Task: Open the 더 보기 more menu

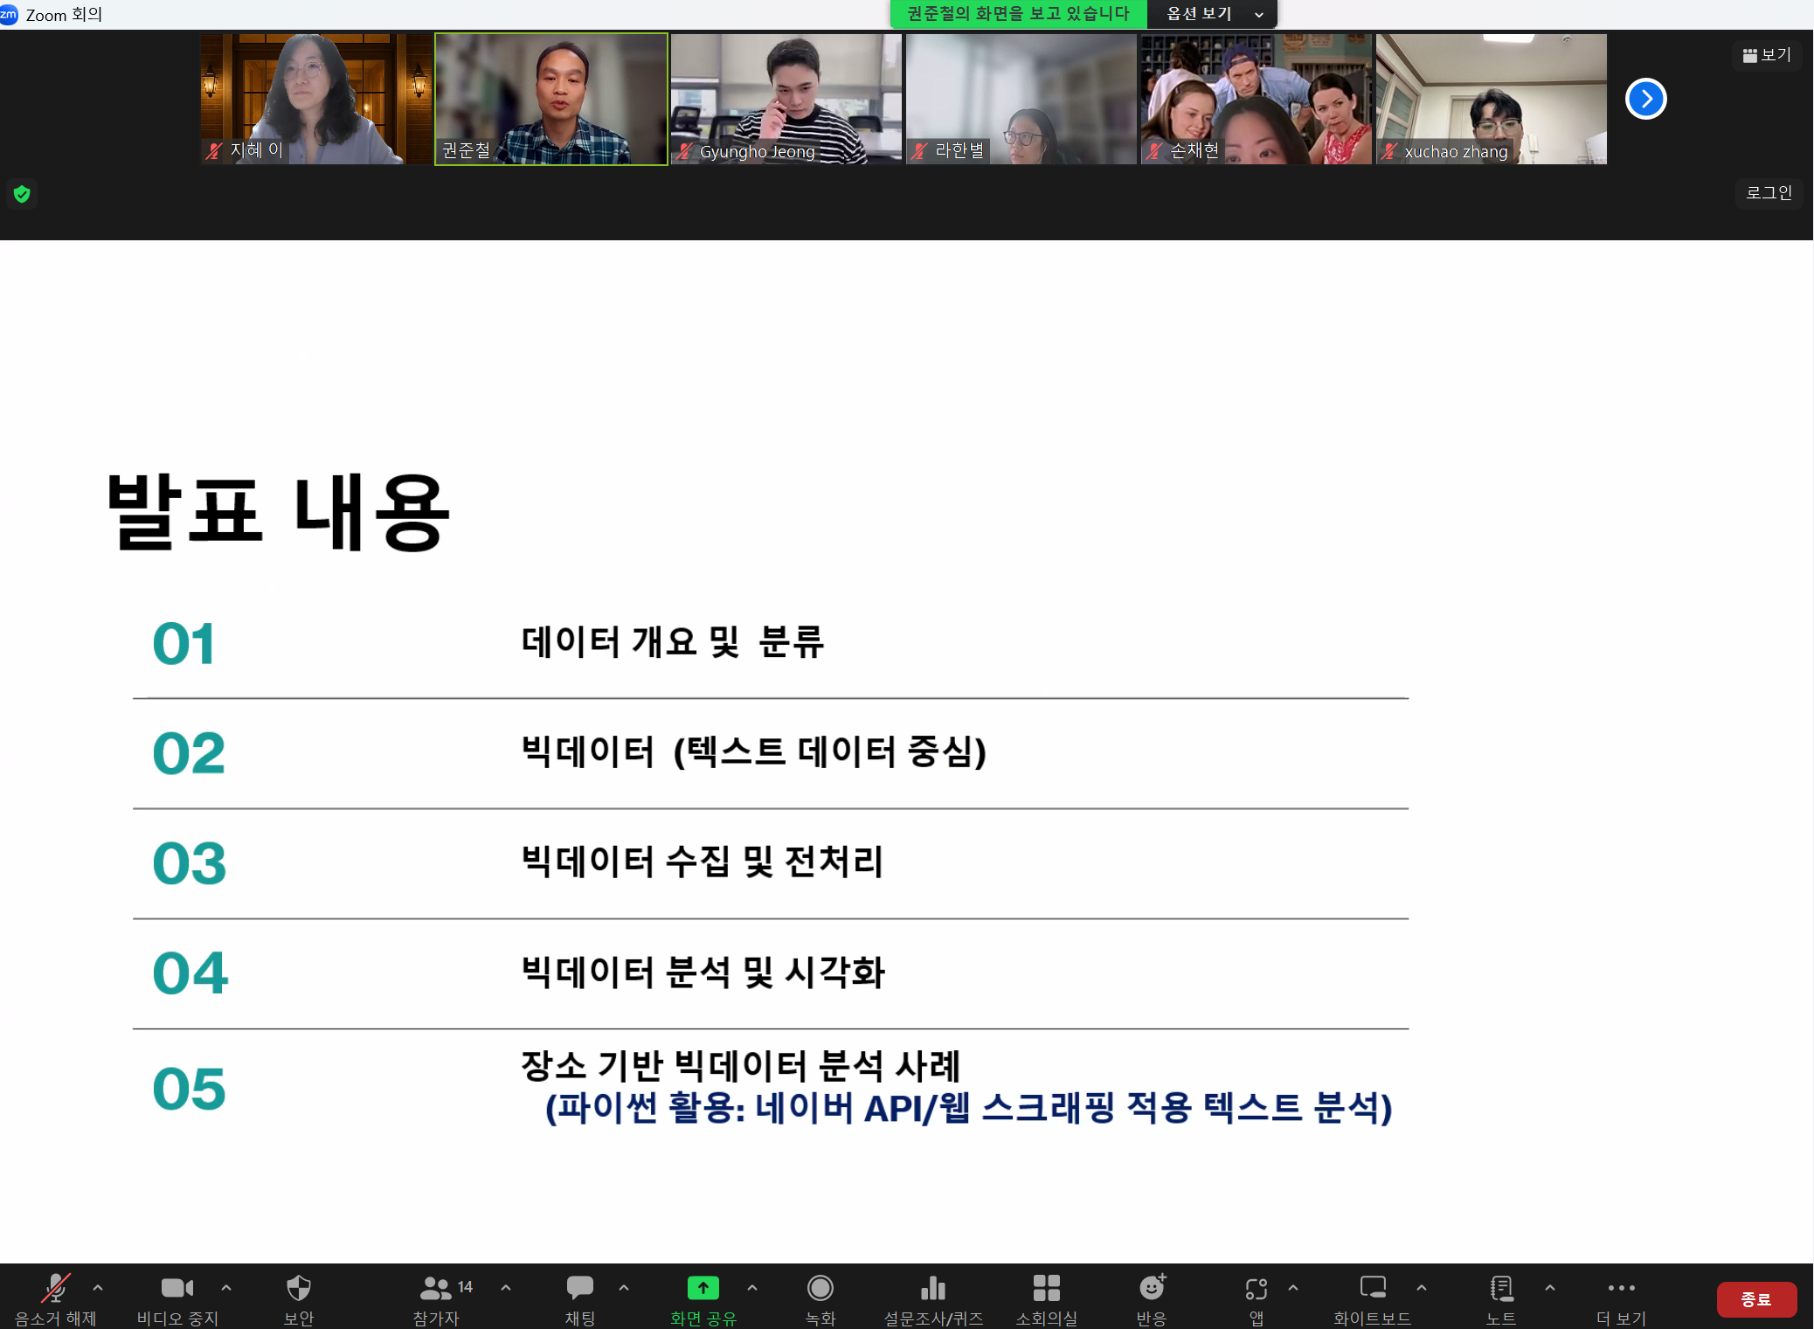Action: [x=1621, y=1288]
